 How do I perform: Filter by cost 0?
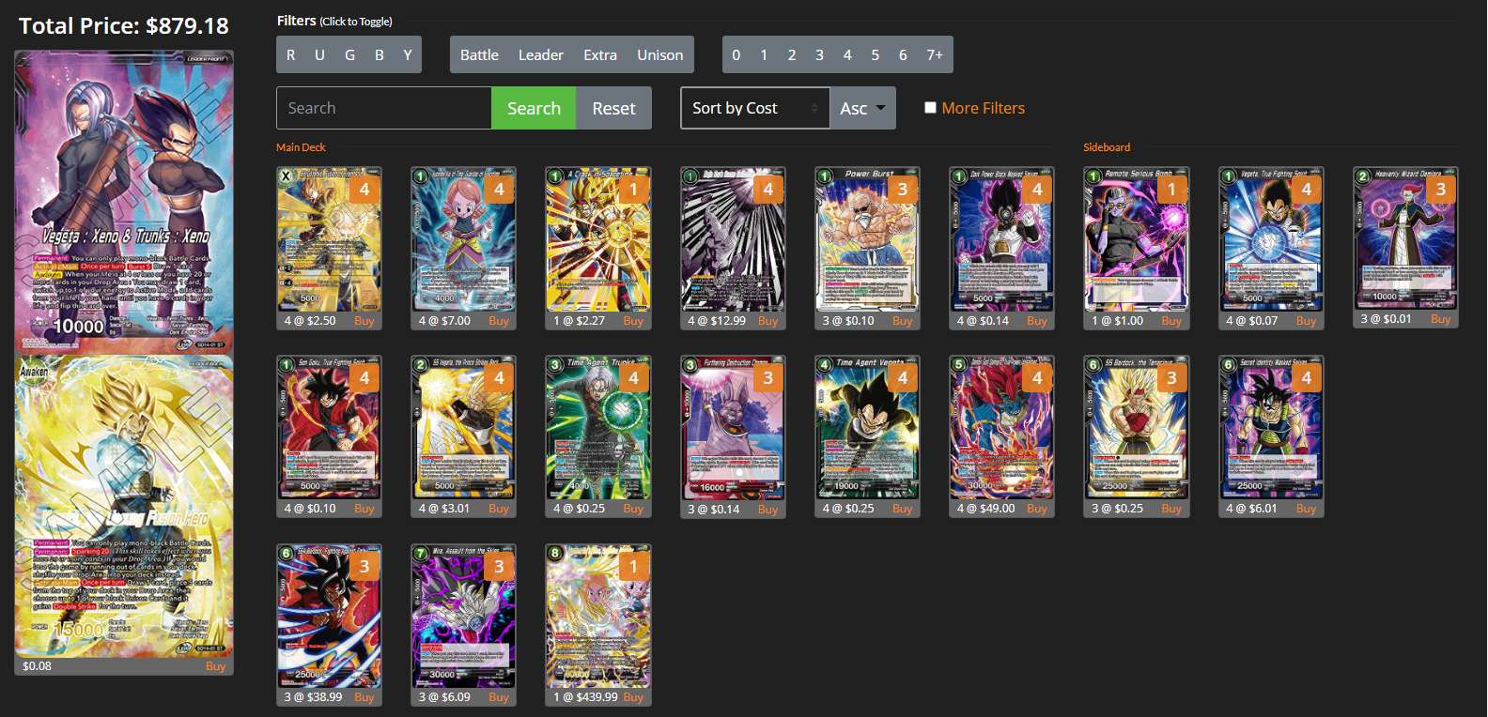tap(736, 55)
